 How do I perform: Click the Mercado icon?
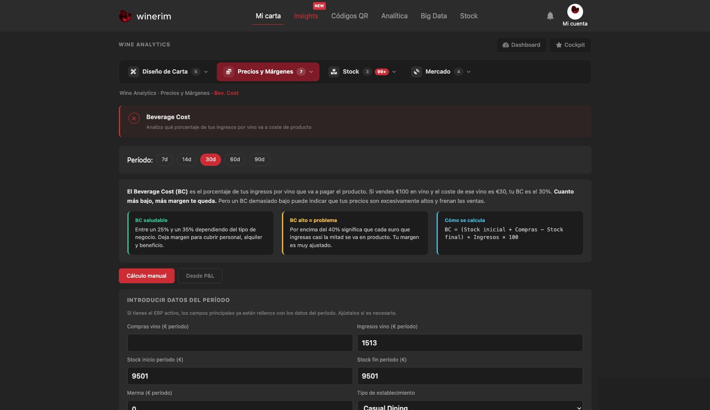(x=417, y=72)
